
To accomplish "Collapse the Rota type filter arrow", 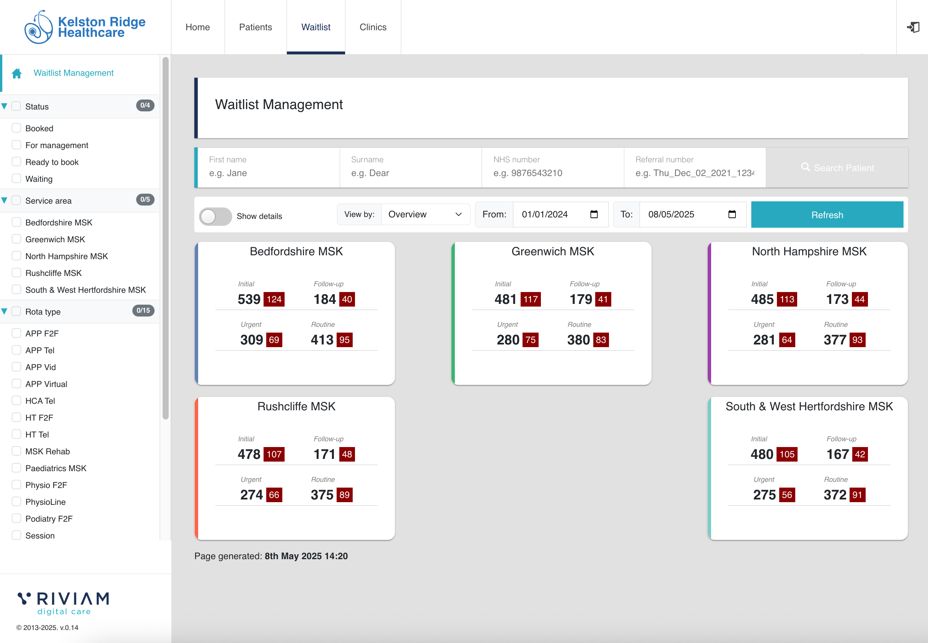I will pyautogui.click(x=5, y=312).
